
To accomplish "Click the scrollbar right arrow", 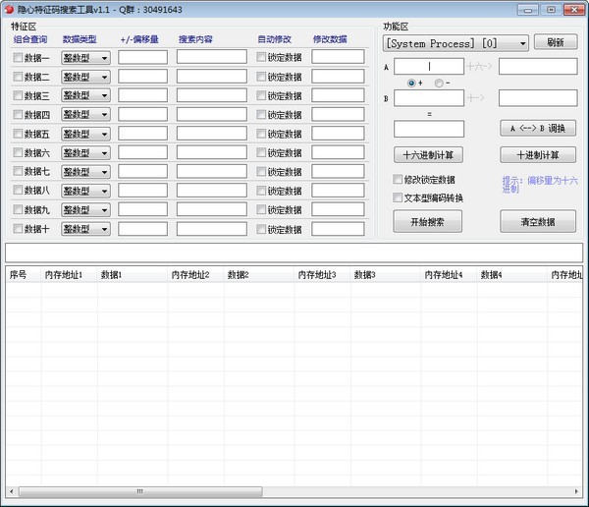I will (x=576, y=491).
